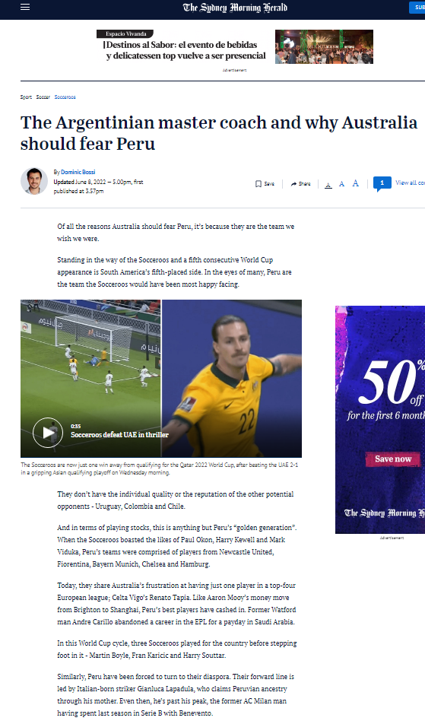Viewport: 425px width, 724px height.
Task: Select the large text size A
Action: [356, 183]
